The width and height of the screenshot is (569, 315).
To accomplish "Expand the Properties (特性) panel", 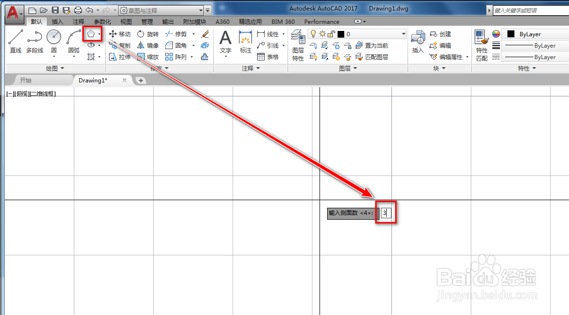I will [527, 68].
